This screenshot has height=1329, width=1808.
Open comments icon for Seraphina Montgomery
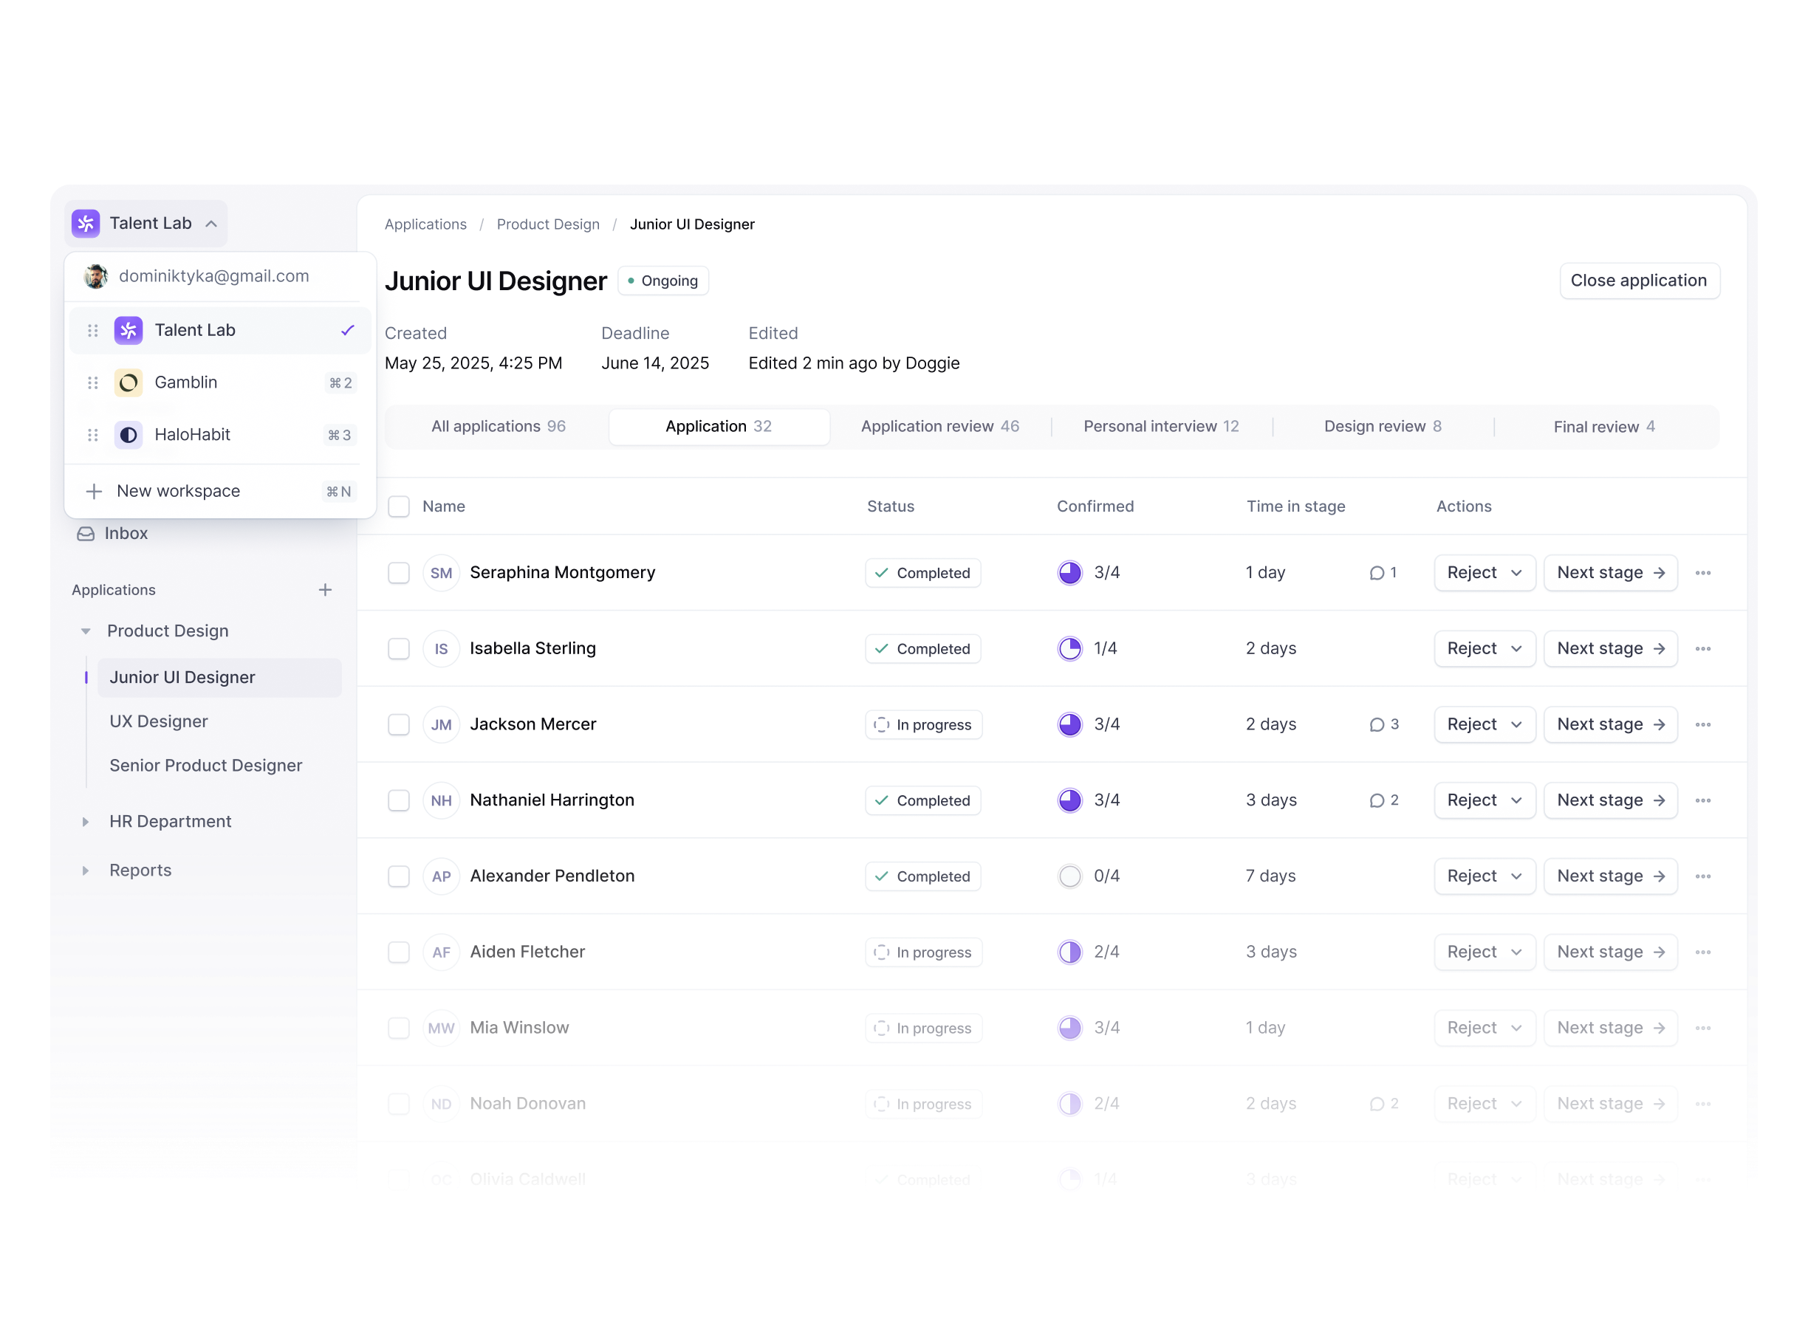(1377, 573)
